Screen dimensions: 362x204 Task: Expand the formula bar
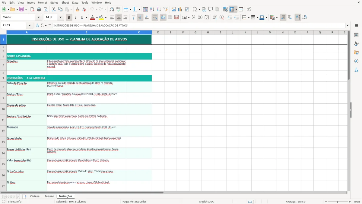click(348, 25)
